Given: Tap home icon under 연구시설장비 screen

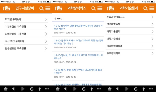Looking at the screenshot, I should (6, 89).
